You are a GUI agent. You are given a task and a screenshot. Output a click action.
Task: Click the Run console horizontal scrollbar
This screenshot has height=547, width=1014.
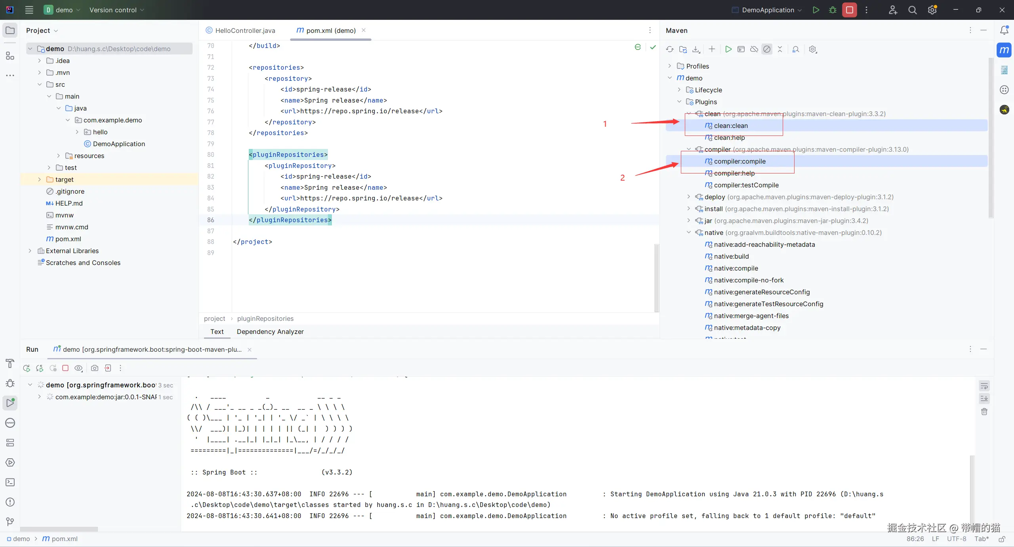click(x=59, y=529)
